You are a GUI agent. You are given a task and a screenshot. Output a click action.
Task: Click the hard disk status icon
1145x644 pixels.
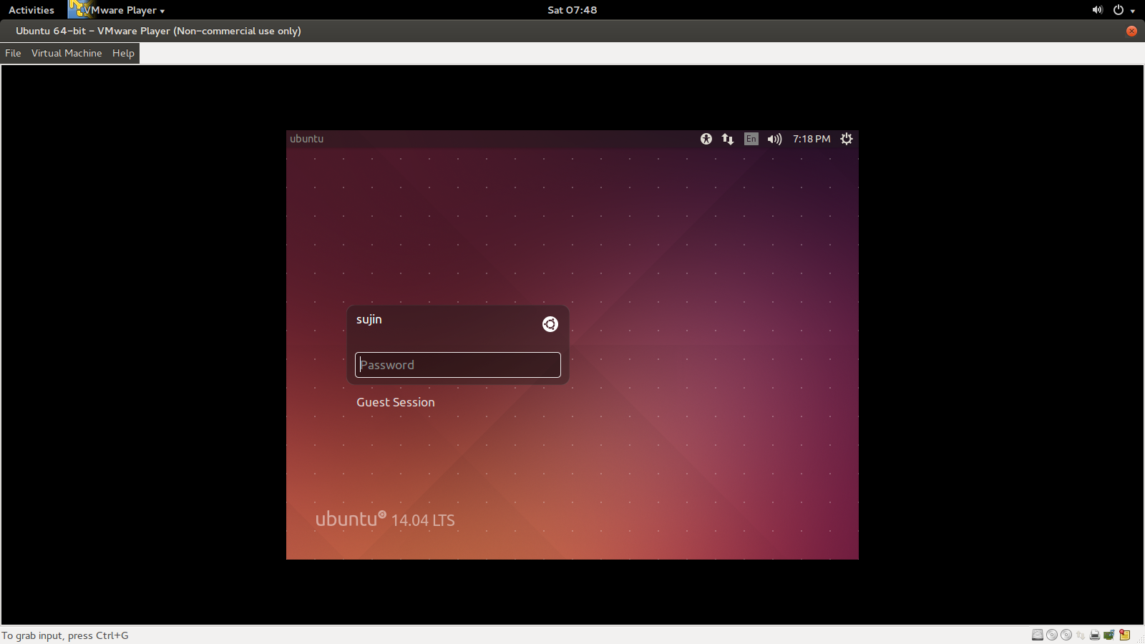click(1038, 635)
